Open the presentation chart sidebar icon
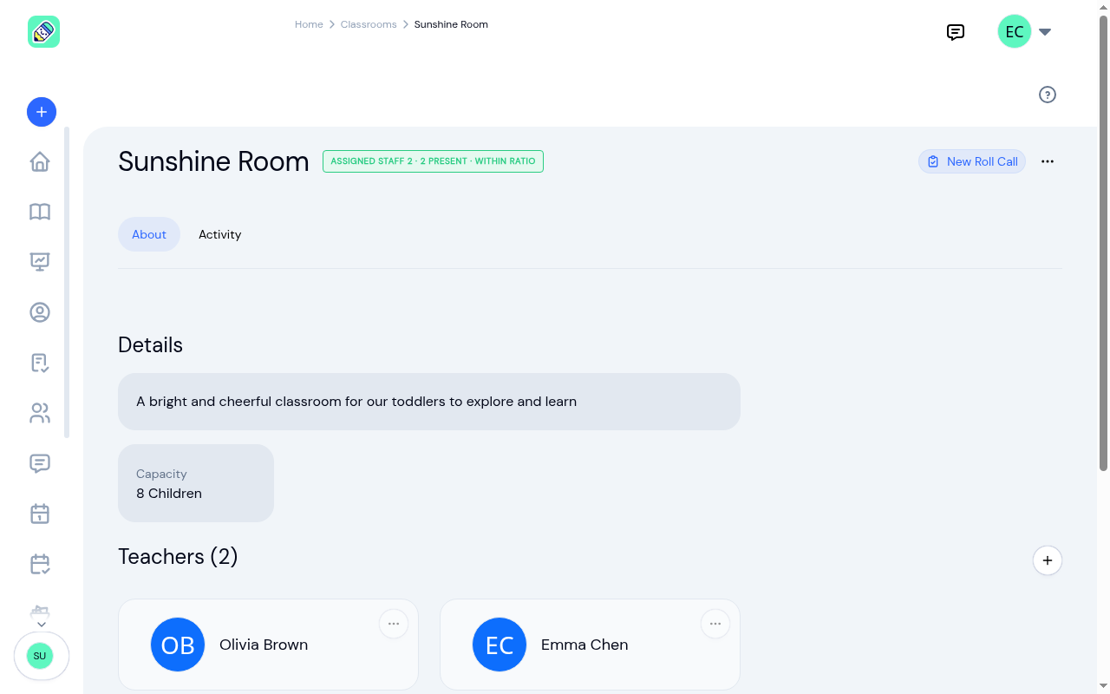The height and width of the screenshot is (694, 1110). pos(40,262)
